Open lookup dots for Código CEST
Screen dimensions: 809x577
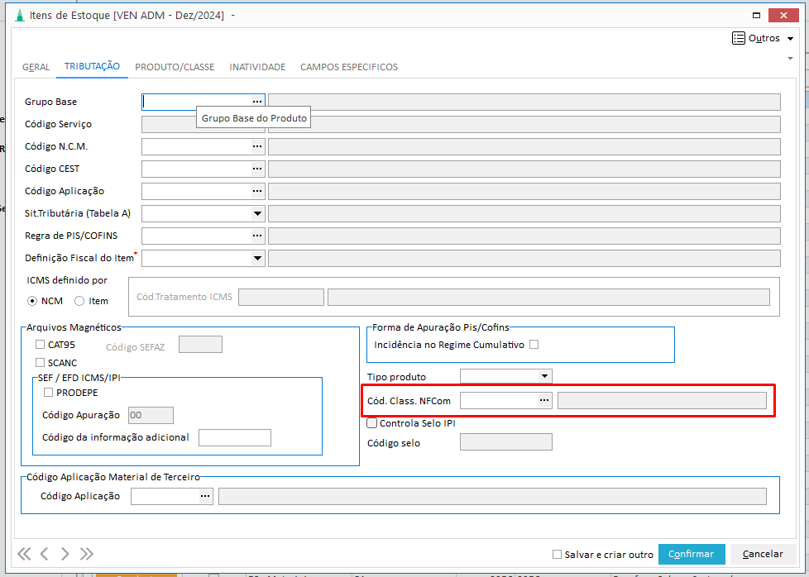tap(257, 169)
